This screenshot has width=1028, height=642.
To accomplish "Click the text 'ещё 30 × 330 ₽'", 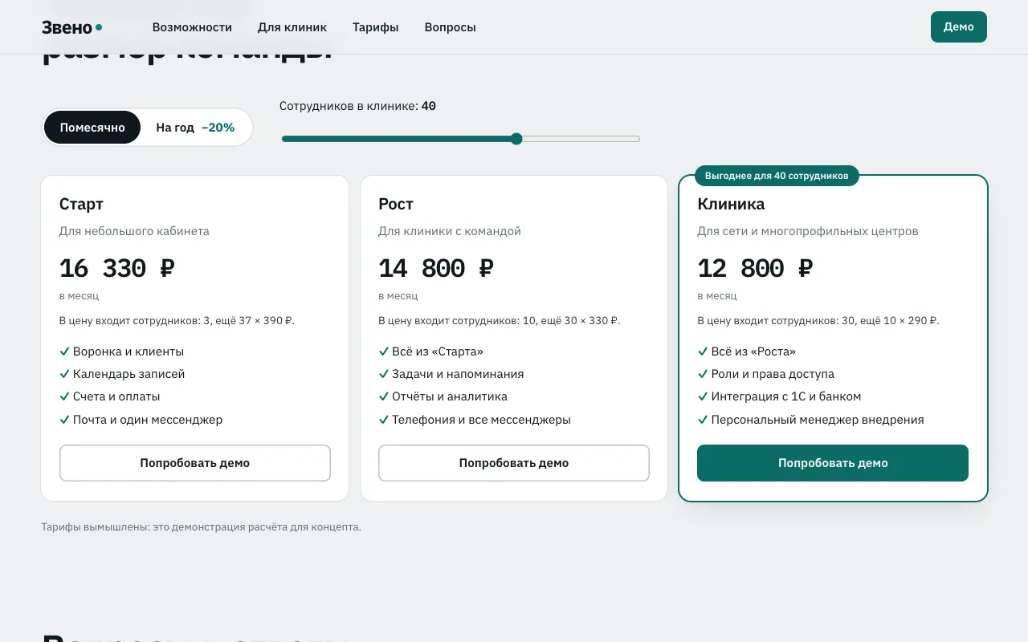I will 581,321.
